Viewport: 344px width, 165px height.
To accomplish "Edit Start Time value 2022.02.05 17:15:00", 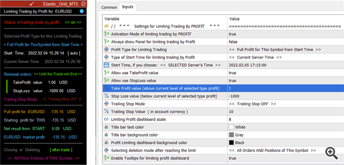I will pyautogui.click(x=286, y=65).
